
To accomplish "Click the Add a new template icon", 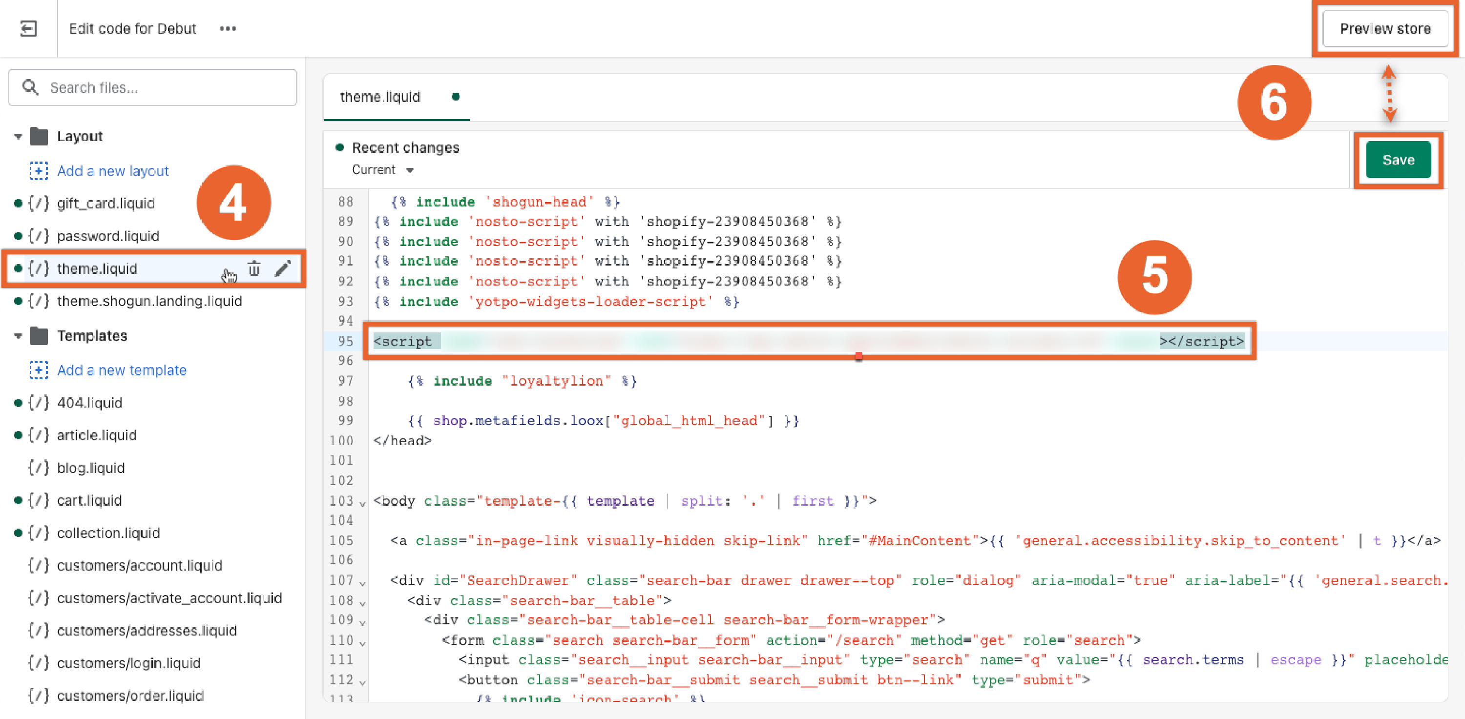I will [39, 370].
